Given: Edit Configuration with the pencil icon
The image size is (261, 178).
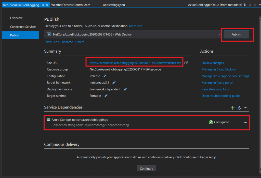Looking at the screenshot, I should point(105,76).
